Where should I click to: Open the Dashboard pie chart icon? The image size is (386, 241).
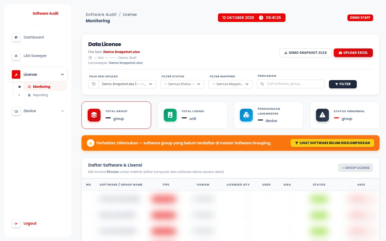point(16,37)
